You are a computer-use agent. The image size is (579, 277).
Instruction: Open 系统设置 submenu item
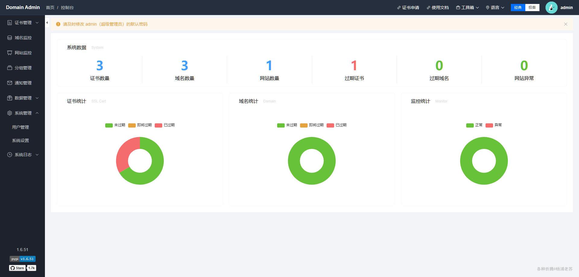[x=21, y=140]
